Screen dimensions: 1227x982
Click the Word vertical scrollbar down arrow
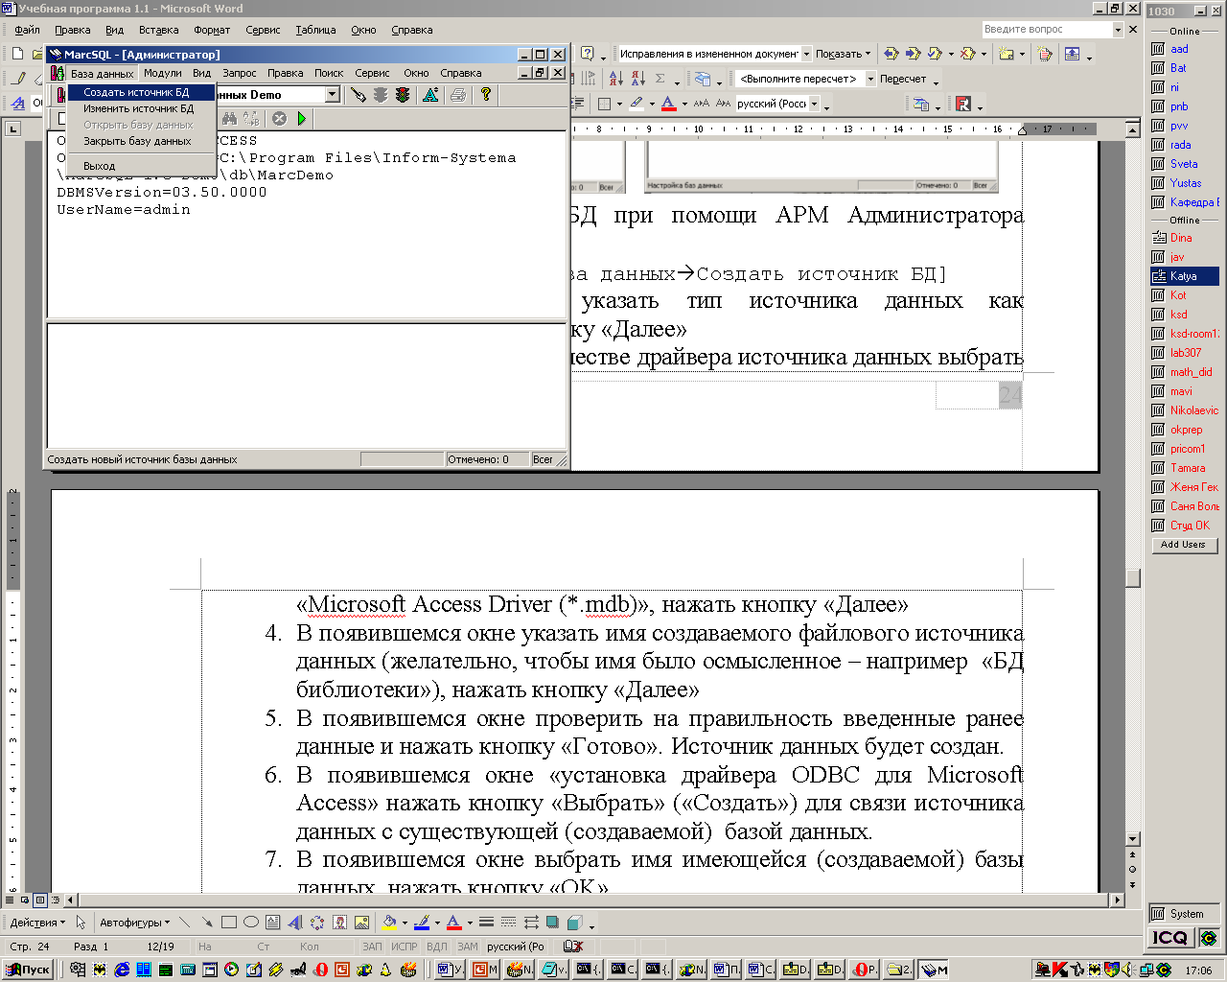click(x=1133, y=838)
